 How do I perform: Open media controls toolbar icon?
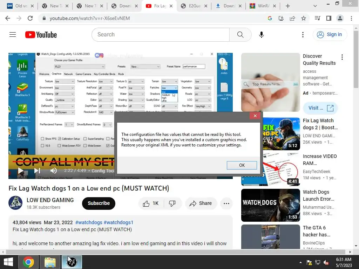pyautogui.click(x=317, y=18)
